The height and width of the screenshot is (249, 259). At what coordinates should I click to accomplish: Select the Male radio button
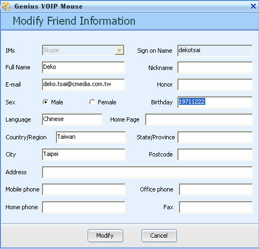pyautogui.click(x=46, y=102)
